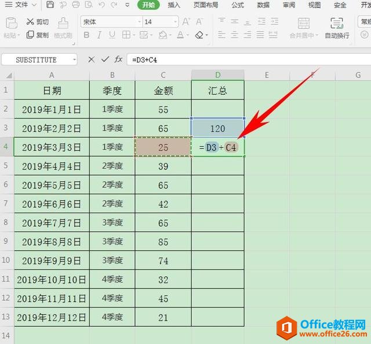
Task: Open the 审阅 ribbon tab
Action: click(x=289, y=5)
